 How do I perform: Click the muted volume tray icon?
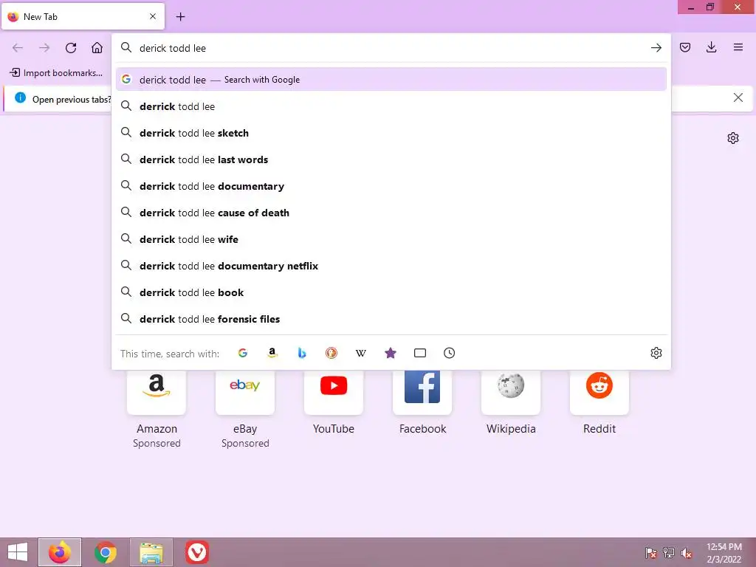tap(687, 552)
